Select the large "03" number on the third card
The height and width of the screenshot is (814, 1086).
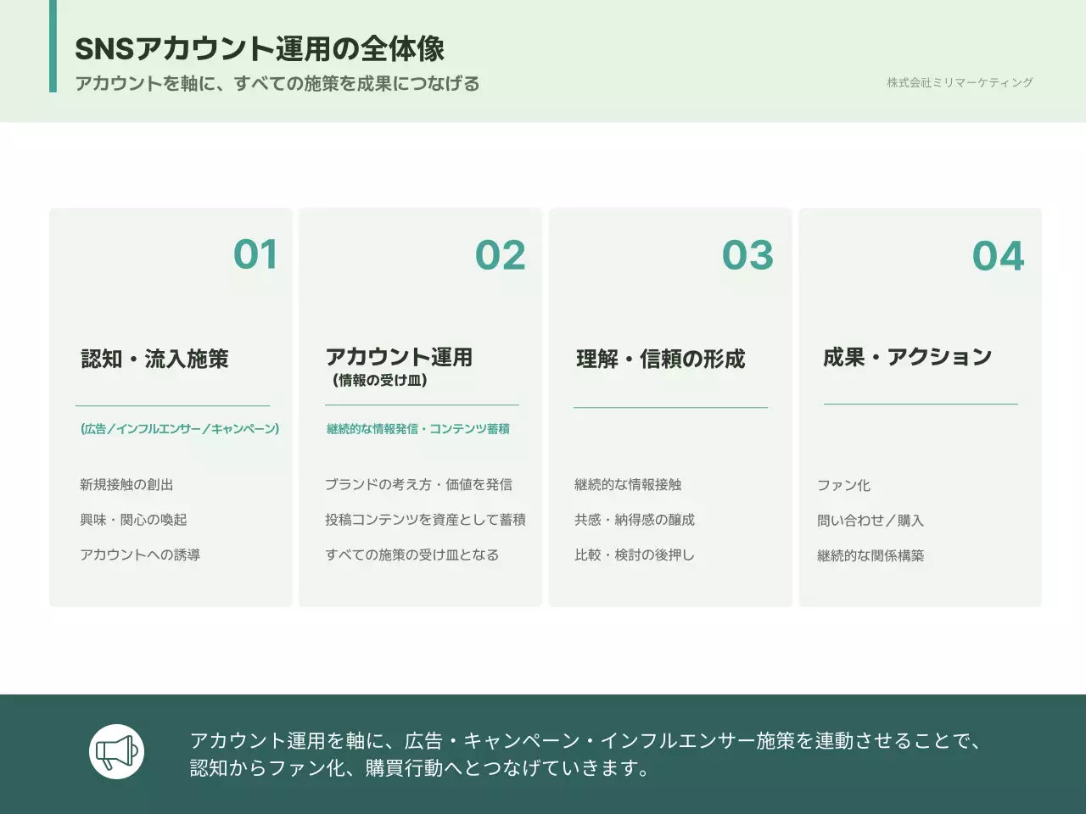tap(747, 255)
